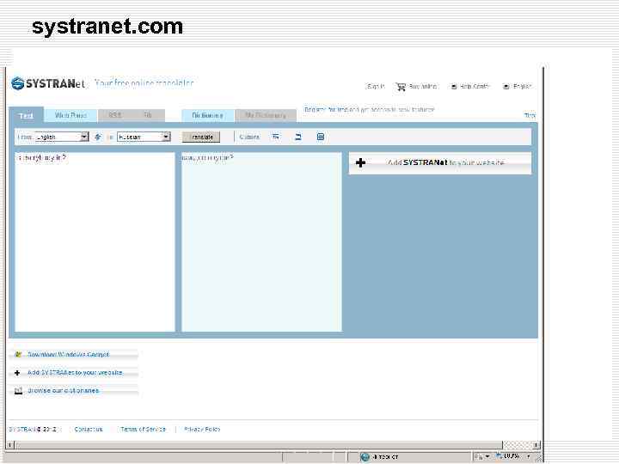Viewport: 619px width, 464px height.
Task: Click the Internet zone globe icon in status bar
Action: (365, 457)
